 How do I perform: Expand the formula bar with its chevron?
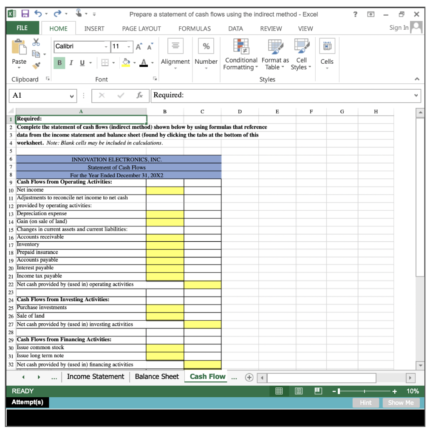coord(416,96)
